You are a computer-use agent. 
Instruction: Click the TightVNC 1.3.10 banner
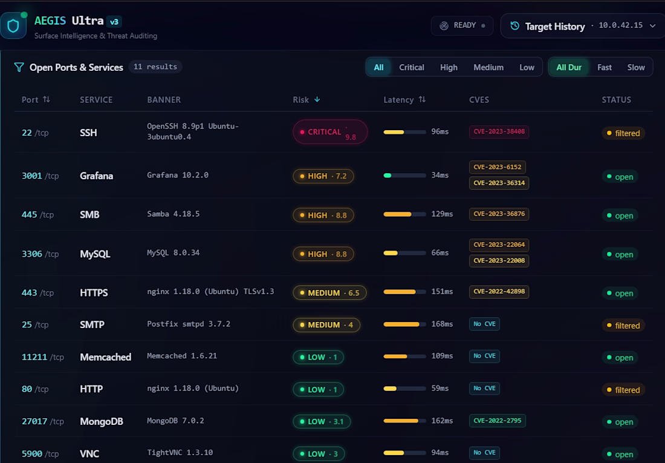click(180, 453)
